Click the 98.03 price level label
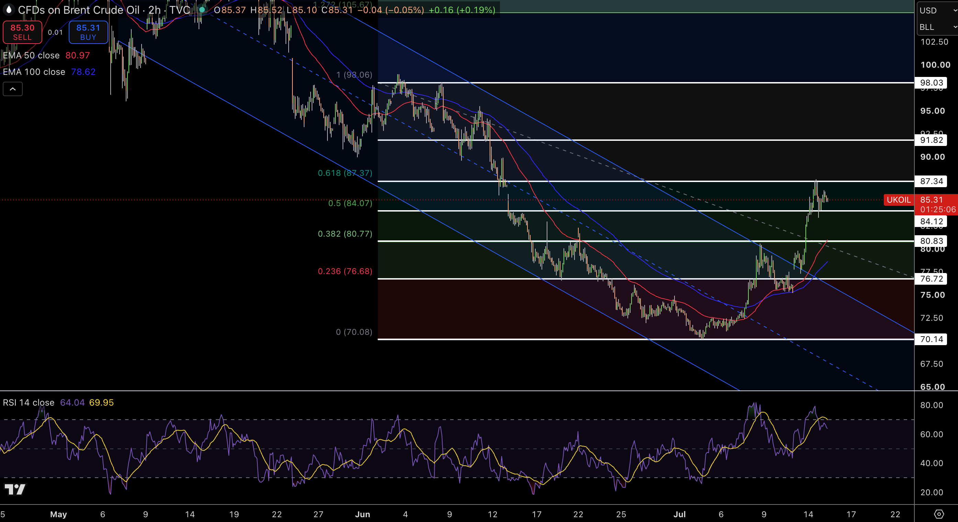Screen dimensions: 958x522 pos(931,82)
